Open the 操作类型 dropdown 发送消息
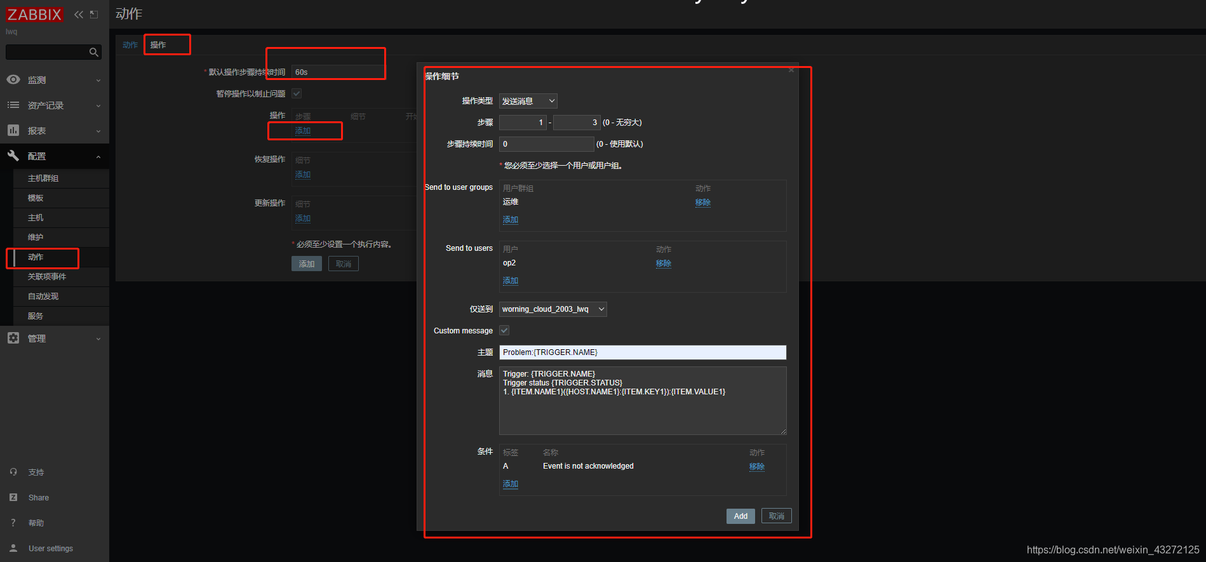The width and height of the screenshot is (1206, 562). tap(528, 101)
